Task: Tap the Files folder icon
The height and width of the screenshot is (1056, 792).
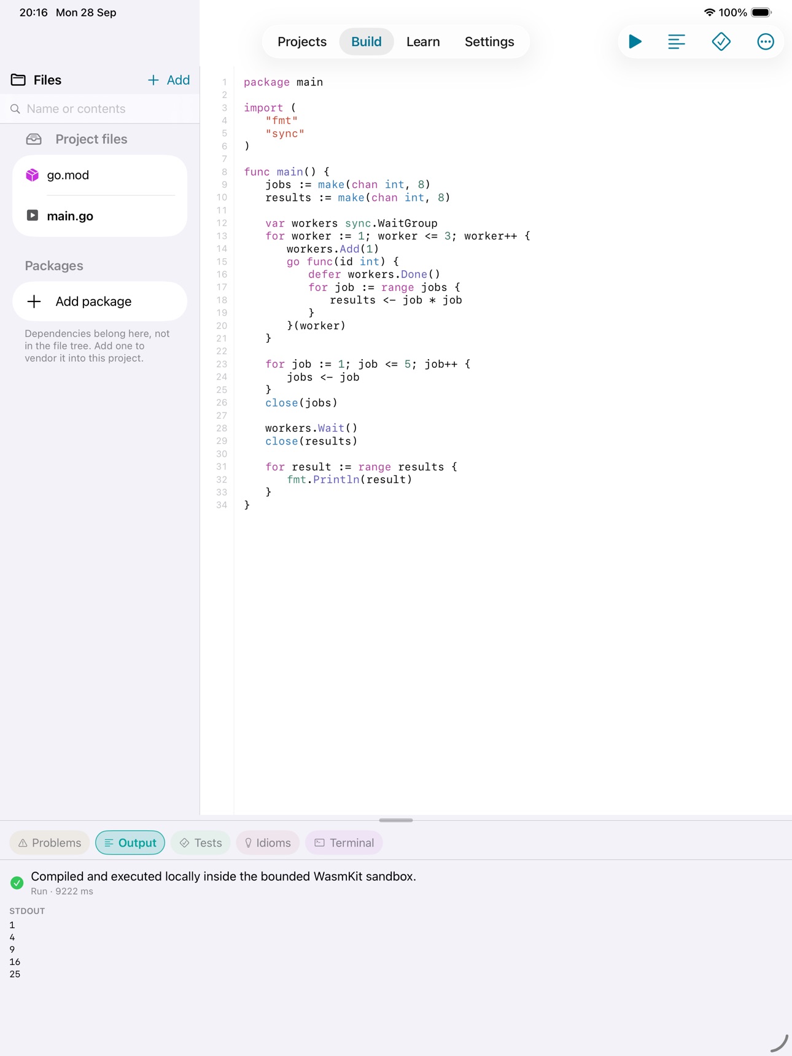Action: click(18, 80)
